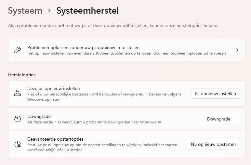Click the breadcrumb separator arrow
Screen dimensions: 251x165
click(x=49, y=10)
